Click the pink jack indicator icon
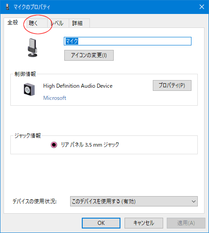Screen dimensions: 209x233 coord(54,145)
